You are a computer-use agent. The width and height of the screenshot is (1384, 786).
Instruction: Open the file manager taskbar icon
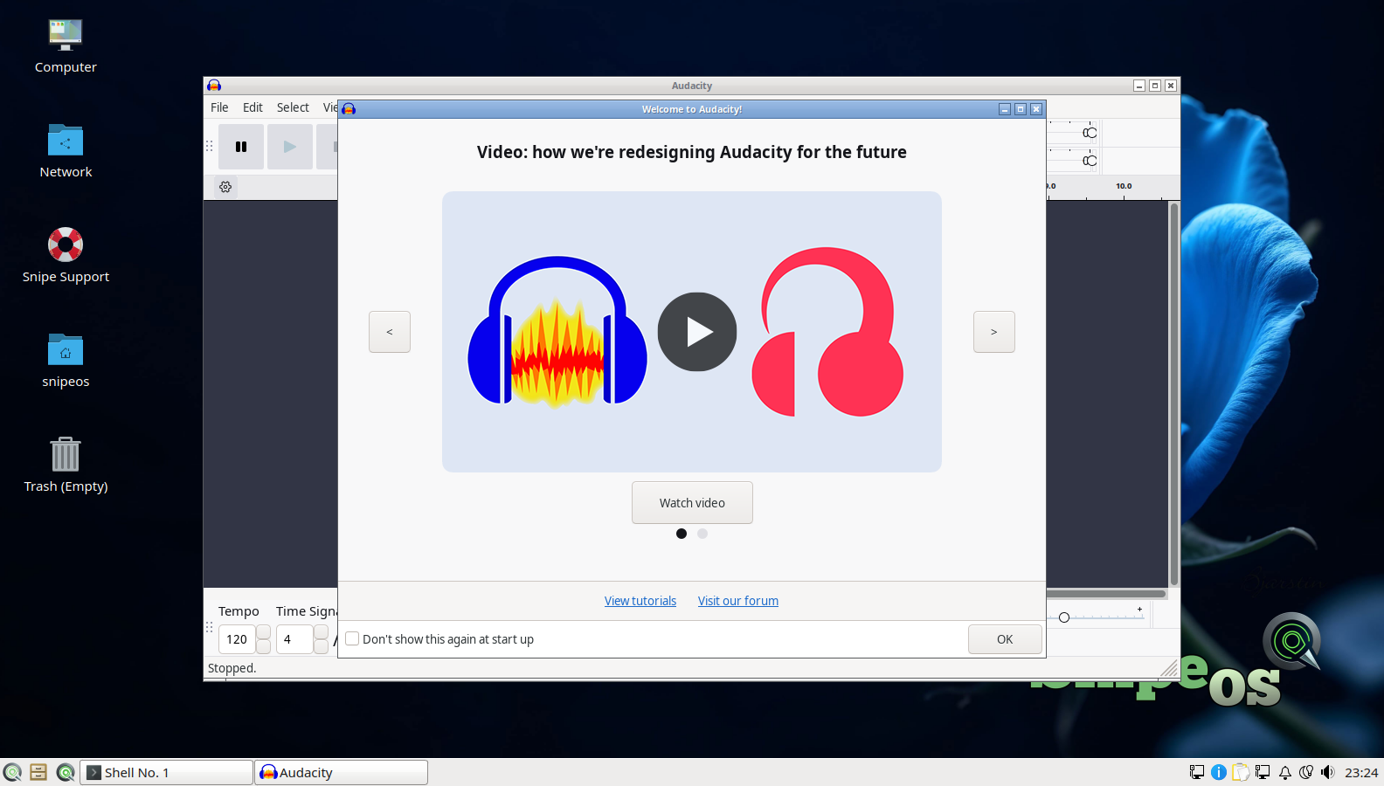click(38, 772)
